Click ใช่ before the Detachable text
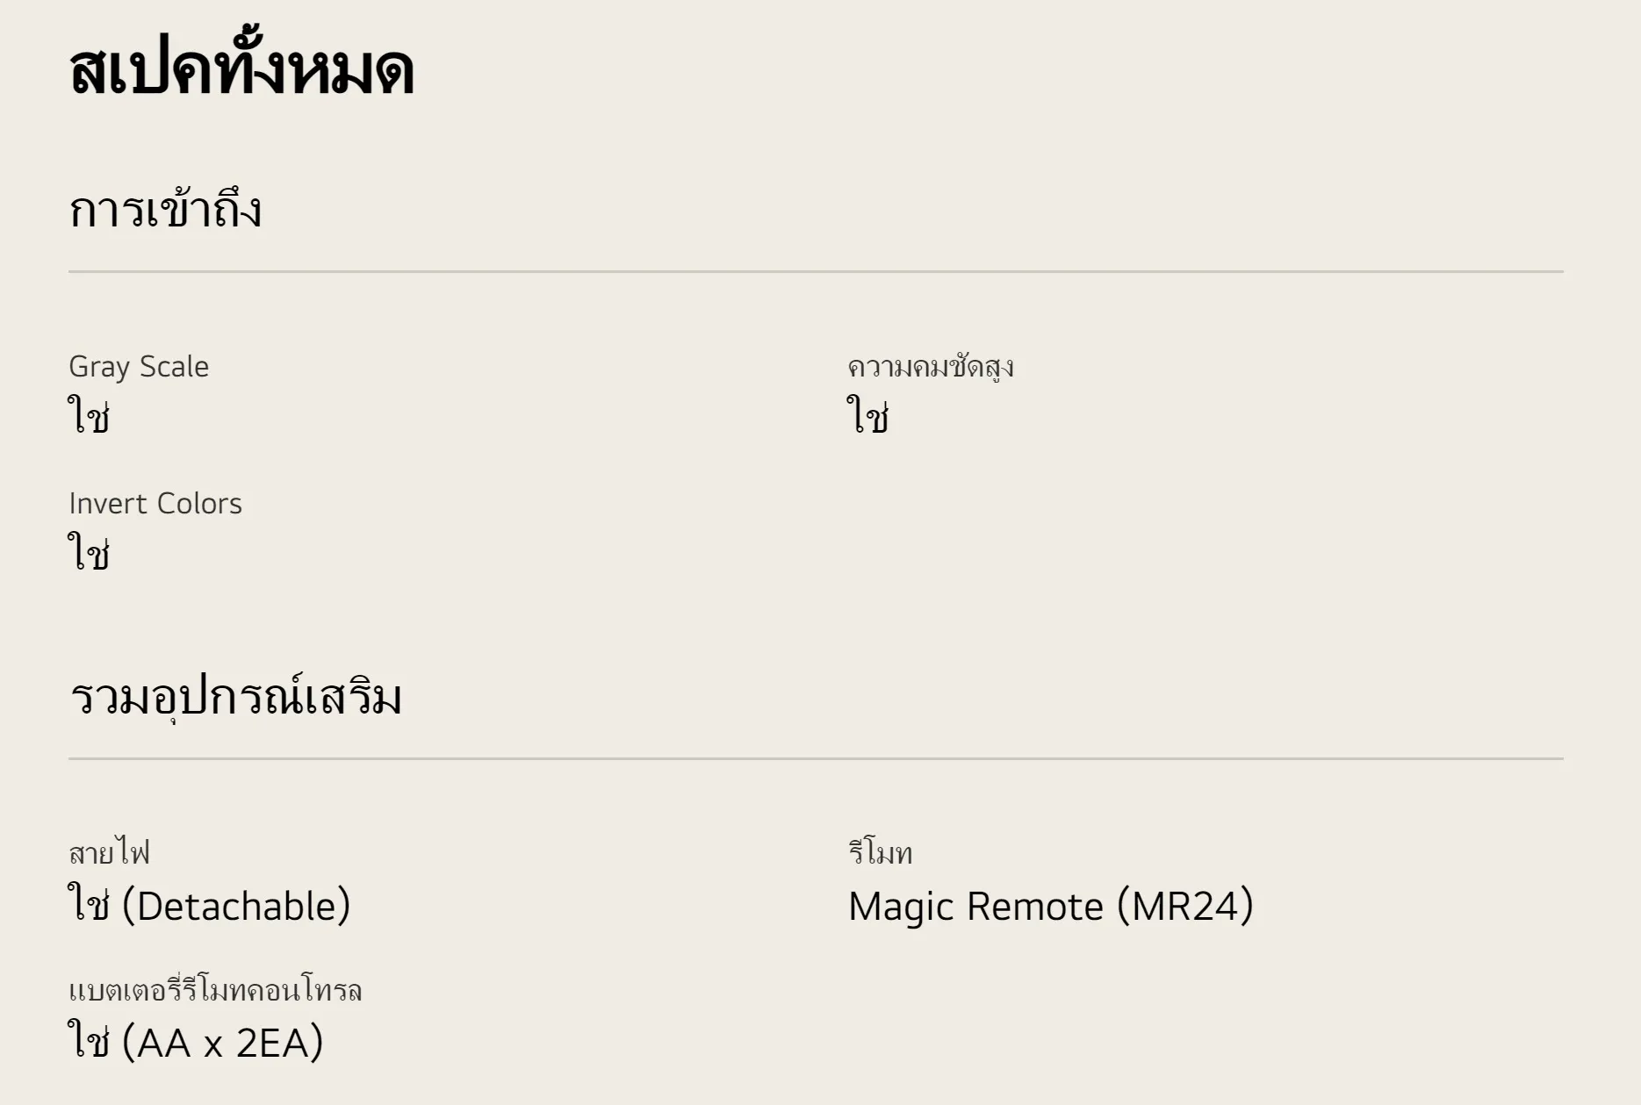The image size is (1641, 1105). click(89, 905)
